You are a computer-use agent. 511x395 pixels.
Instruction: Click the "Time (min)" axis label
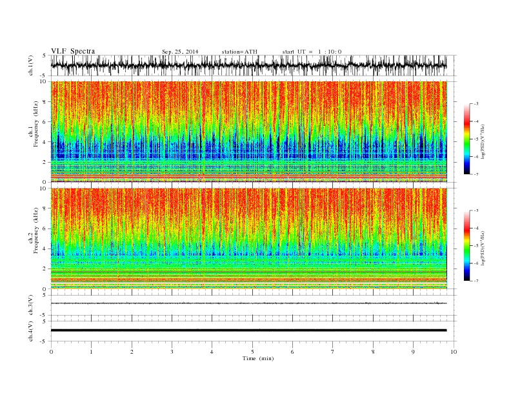258,358
